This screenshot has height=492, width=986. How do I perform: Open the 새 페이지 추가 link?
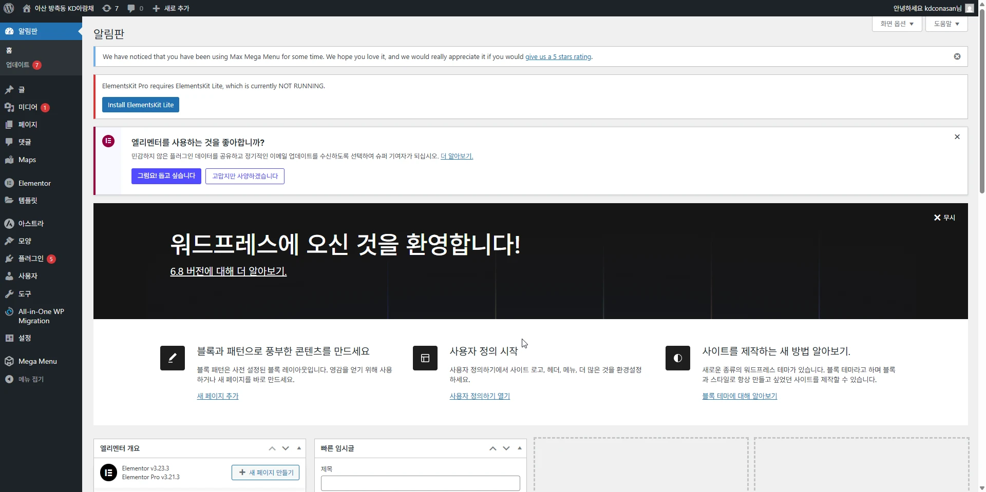(218, 396)
